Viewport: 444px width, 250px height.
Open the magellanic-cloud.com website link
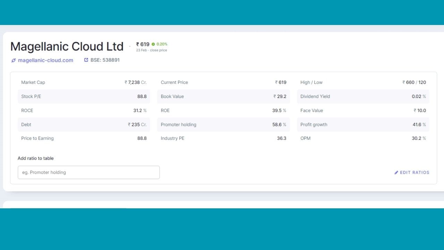[x=45, y=60]
